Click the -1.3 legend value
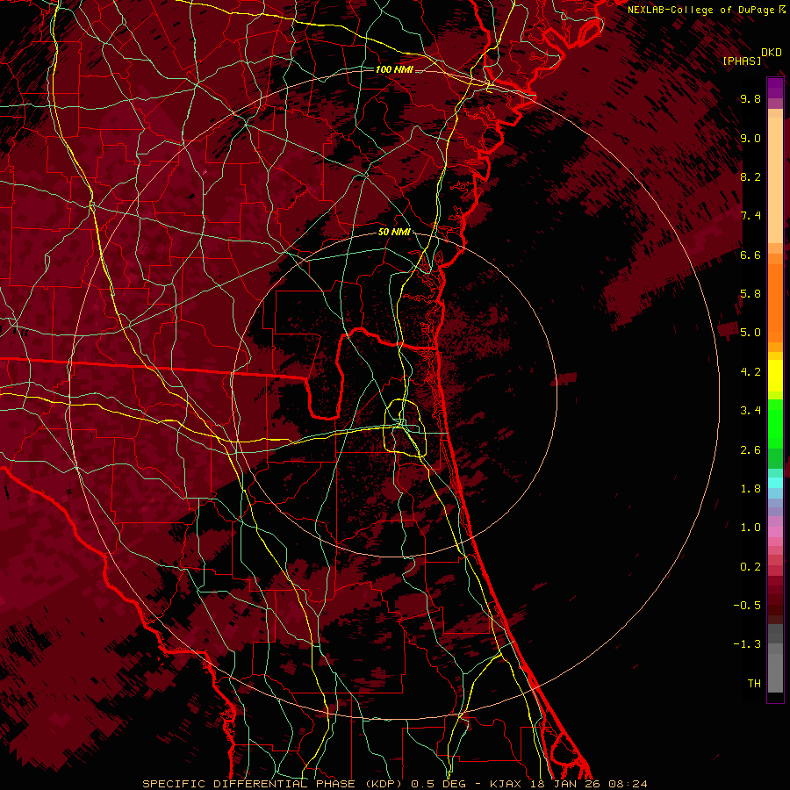This screenshot has width=790, height=790. 747,644
